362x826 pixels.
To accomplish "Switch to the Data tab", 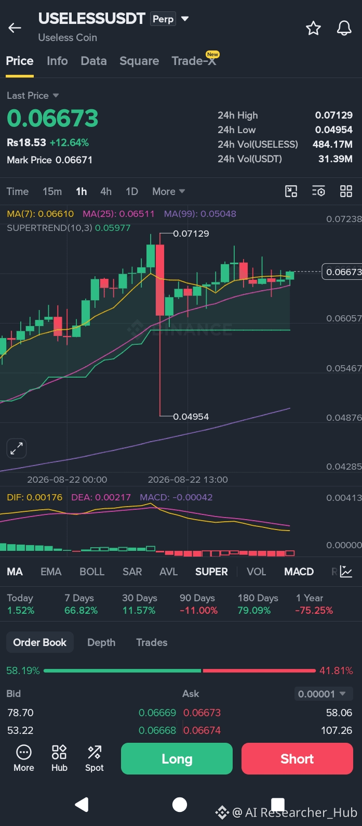I will coord(94,61).
